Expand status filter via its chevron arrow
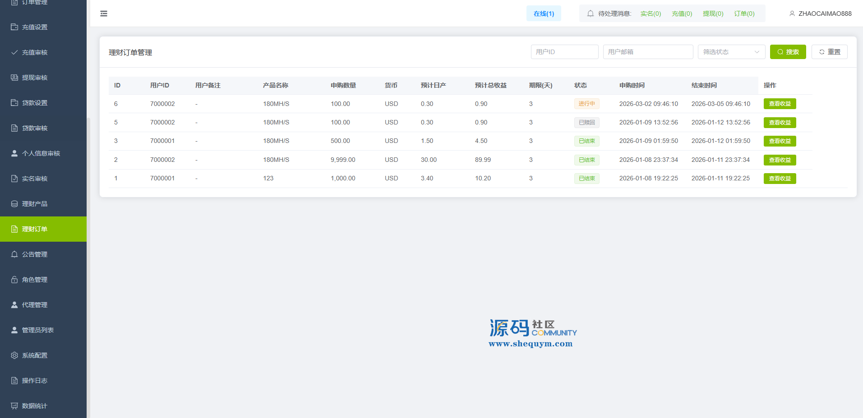This screenshot has width=863, height=418. coord(757,52)
